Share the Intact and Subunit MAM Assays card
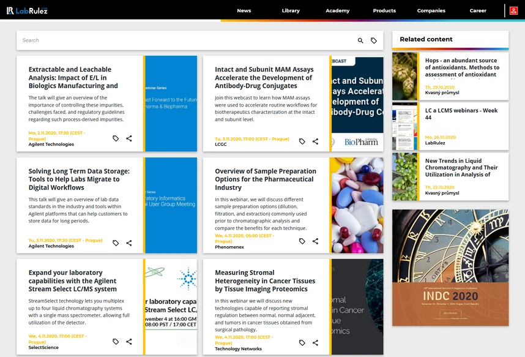525x357 pixels. click(315, 141)
